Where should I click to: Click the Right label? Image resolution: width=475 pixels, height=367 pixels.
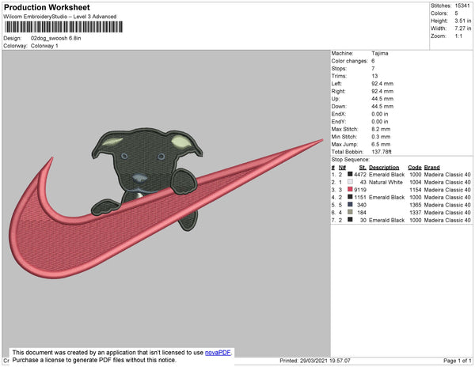(x=338, y=91)
